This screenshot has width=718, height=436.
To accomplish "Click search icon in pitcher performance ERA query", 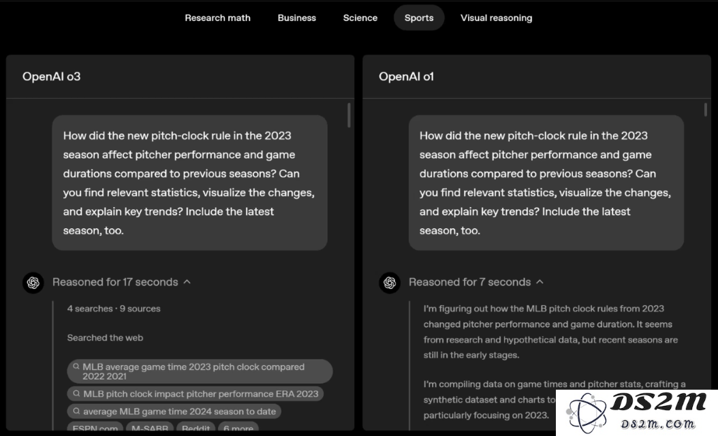I will click(76, 393).
